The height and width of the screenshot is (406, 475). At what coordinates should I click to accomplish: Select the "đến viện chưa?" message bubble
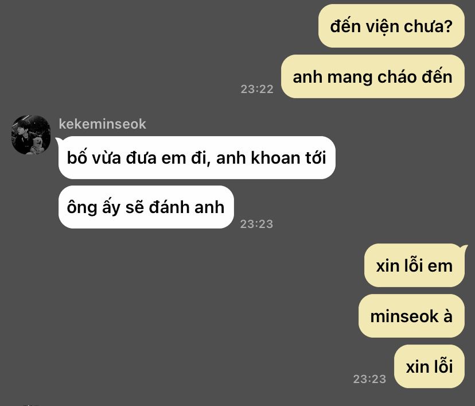pos(391,26)
